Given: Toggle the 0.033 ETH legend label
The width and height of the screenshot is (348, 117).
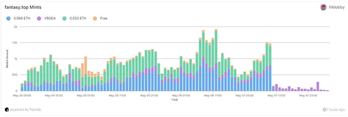Looking at the screenshot, I should (78, 18).
